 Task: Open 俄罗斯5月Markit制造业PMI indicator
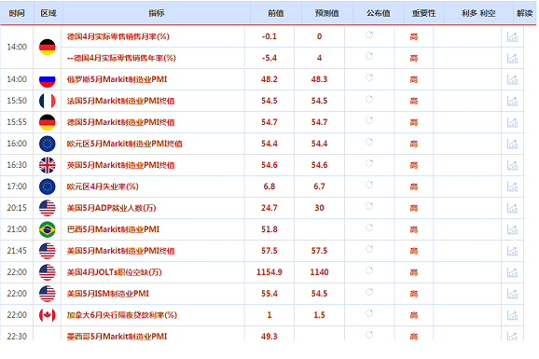117,79
